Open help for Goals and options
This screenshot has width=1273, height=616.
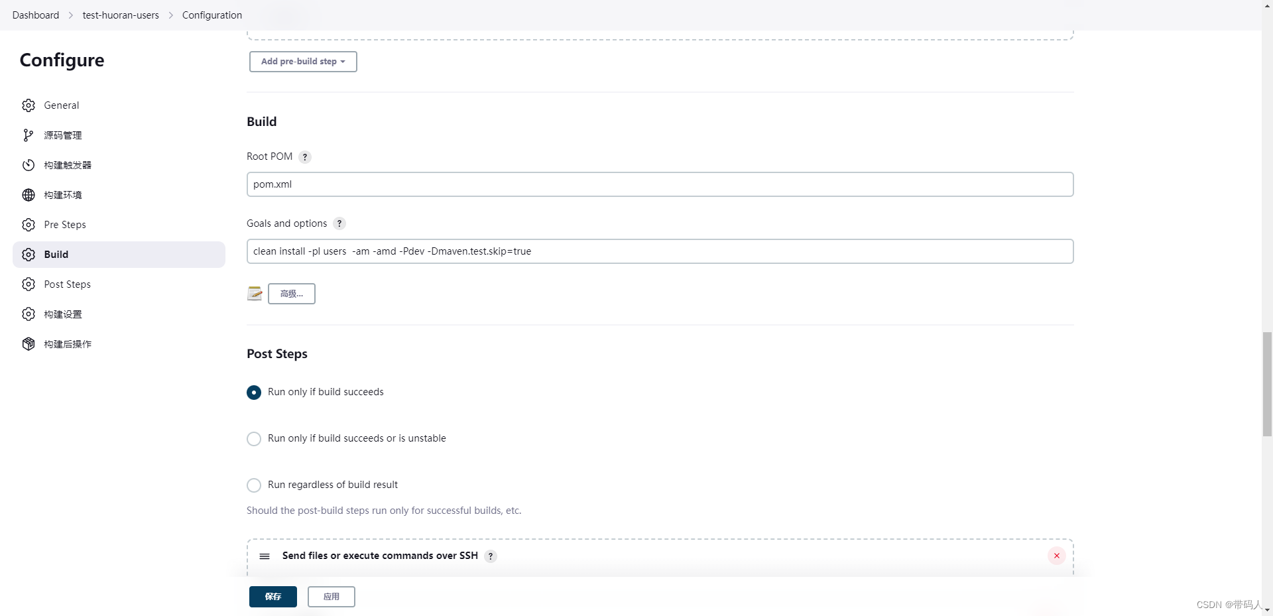click(339, 224)
